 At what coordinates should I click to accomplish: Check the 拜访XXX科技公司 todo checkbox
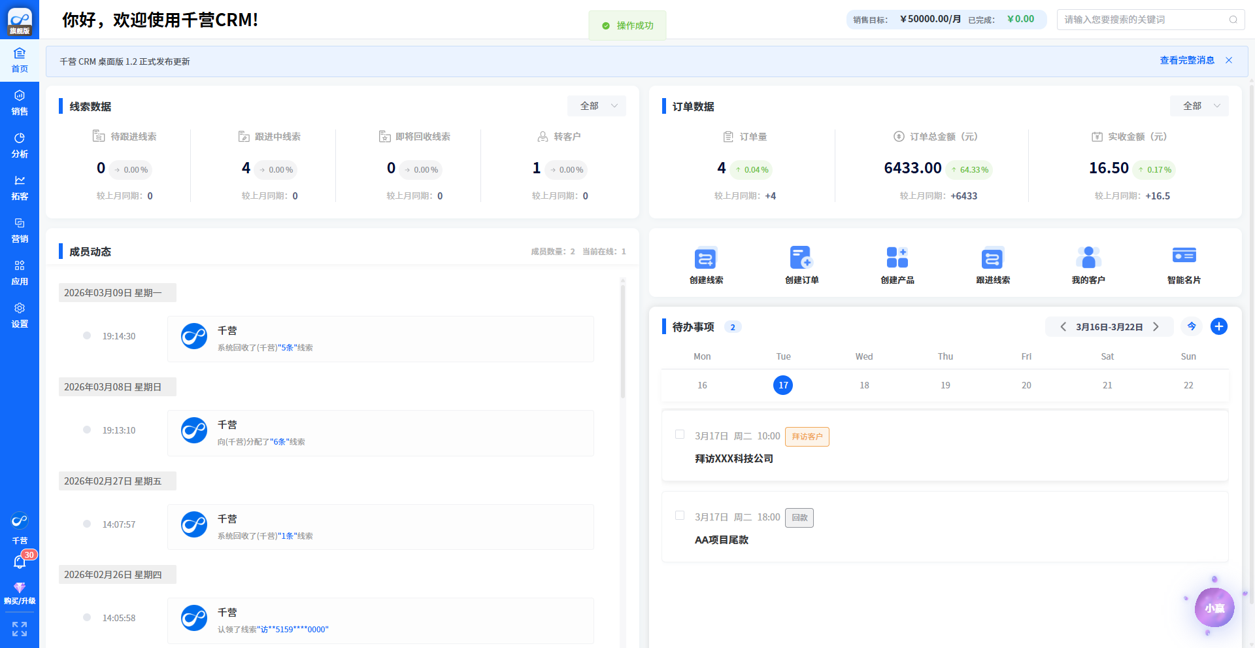pos(680,435)
